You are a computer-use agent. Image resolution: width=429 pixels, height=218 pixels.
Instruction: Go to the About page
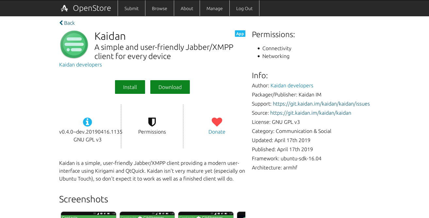pos(187,8)
